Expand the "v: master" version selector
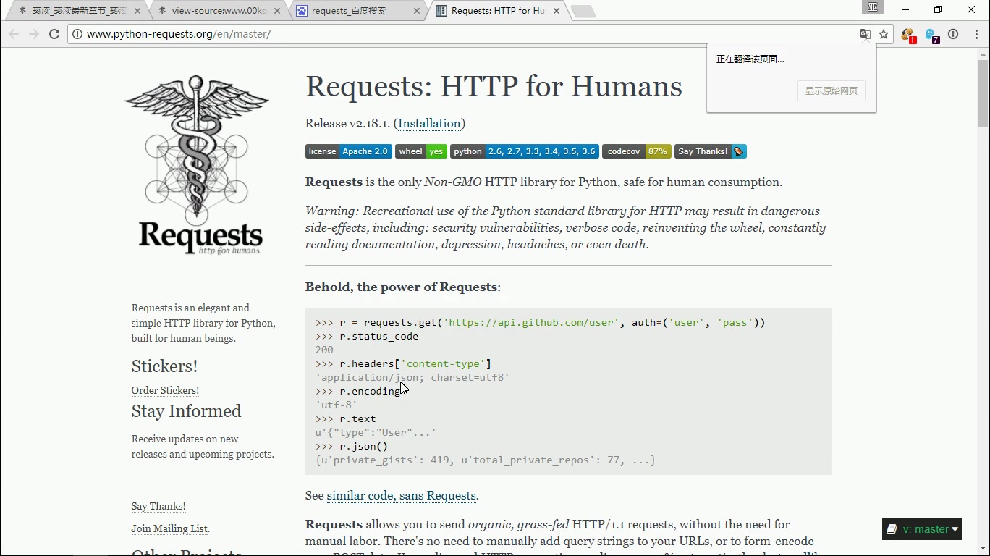The image size is (990, 556). [922, 529]
